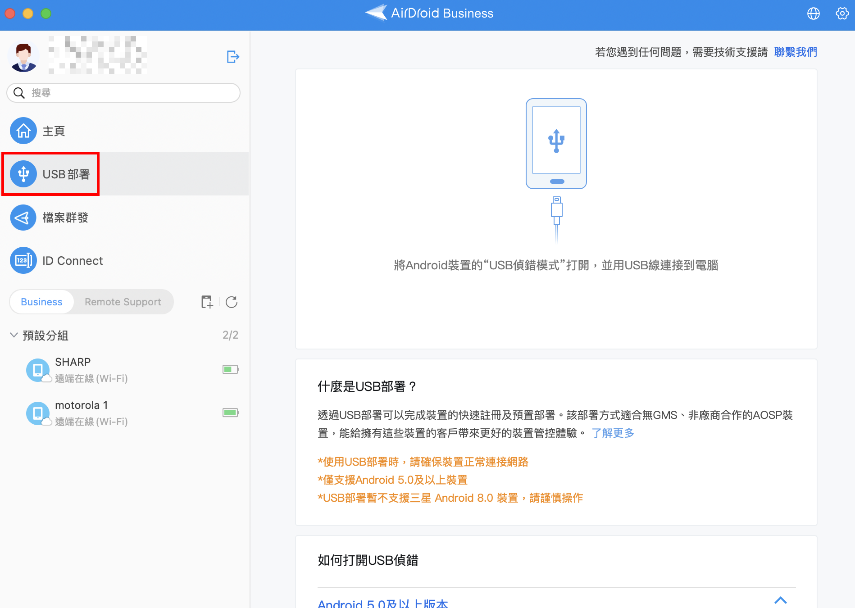855x608 pixels.
Task: Click 如何打開USB偵錯 heading
Action: coord(368,560)
